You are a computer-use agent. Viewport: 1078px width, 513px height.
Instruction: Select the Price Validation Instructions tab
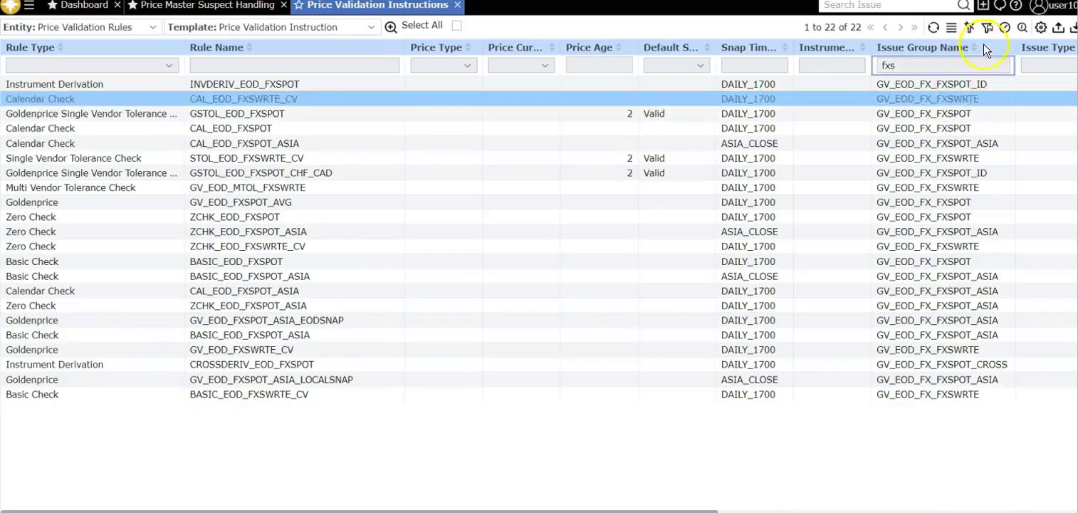click(x=377, y=5)
